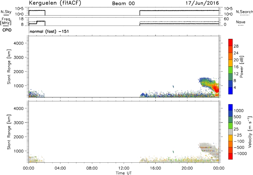Click the "-25" label on Velocity colorbar
The width and height of the screenshot is (253, 175).
click(238, 135)
